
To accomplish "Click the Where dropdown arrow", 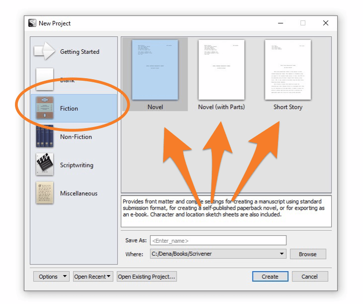I will coord(281,254).
